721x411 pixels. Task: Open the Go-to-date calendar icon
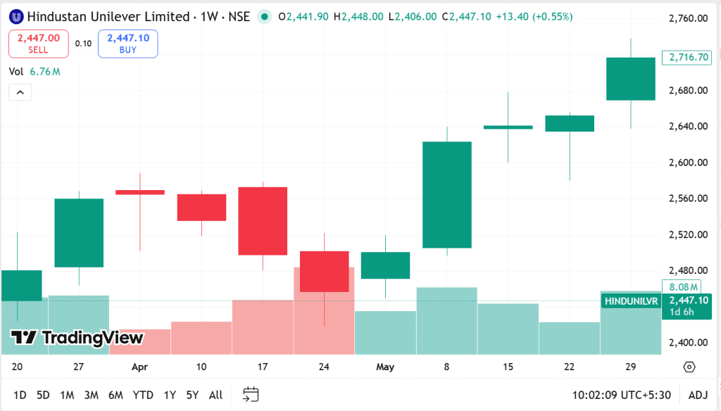tap(250, 395)
